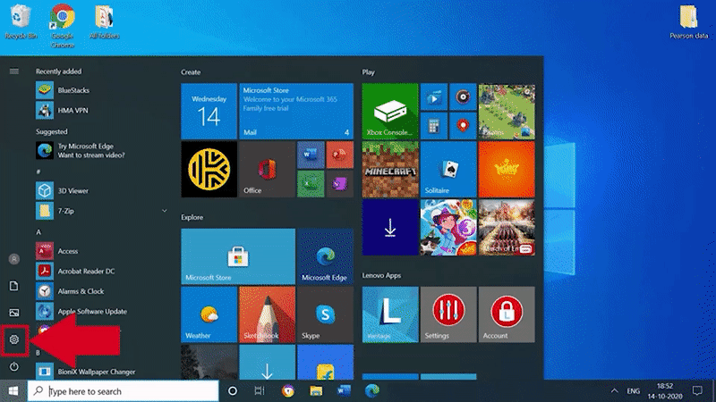Open Alarms & Clock from app list
This screenshot has width=716, height=402.
tap(81, 291)
